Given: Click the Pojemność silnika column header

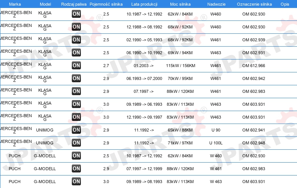Looking at the screenshot, I should pyautogui.click(x=106, y=4).
